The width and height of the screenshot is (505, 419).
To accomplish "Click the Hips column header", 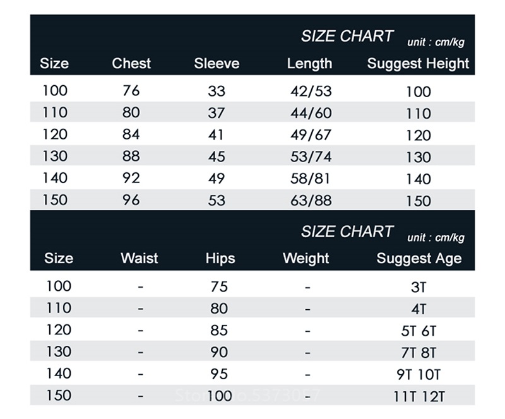I will (x=220, y=259).
